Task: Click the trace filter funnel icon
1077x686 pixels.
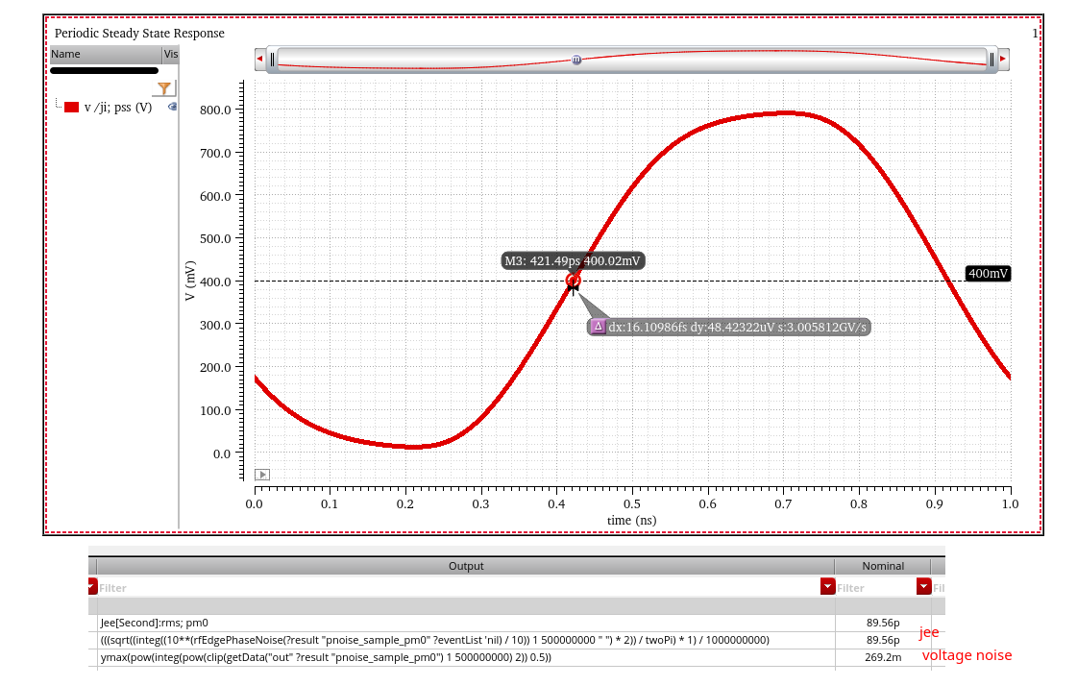Action: (x=164, y=88)
